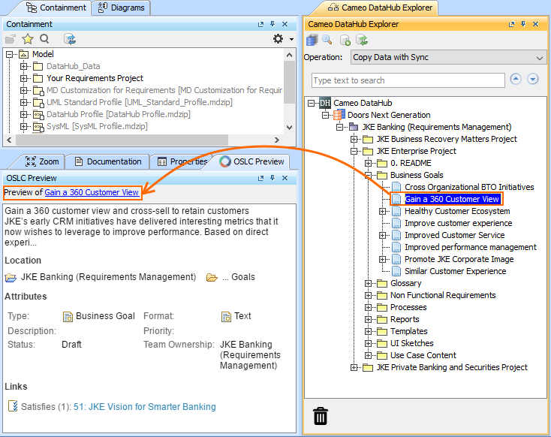Expand JKE Business Recovery Matters Project

354,139
